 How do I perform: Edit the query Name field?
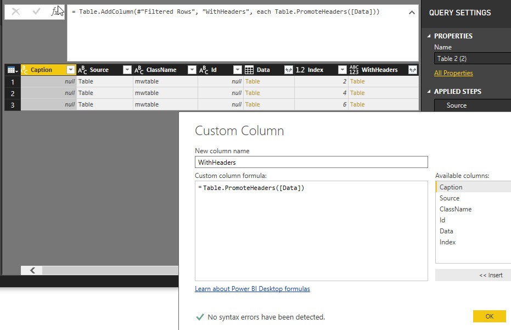473,59
